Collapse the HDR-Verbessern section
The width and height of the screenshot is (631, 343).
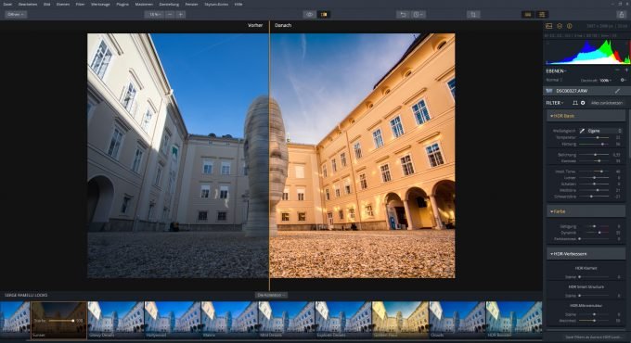pyautogui.click(x=586, y=254)
